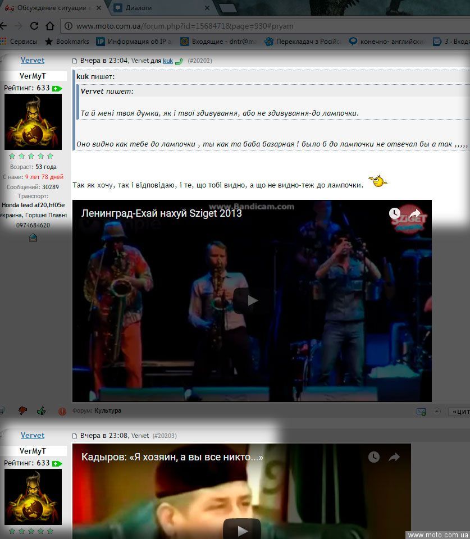The width and height of the screenshot is (470, 539).
Task: Reload the page with the refresh icon
Action: click(x=34, y=26)
